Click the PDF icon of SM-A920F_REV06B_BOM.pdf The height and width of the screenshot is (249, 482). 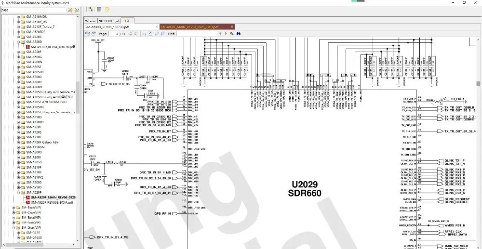pos(27,202)
